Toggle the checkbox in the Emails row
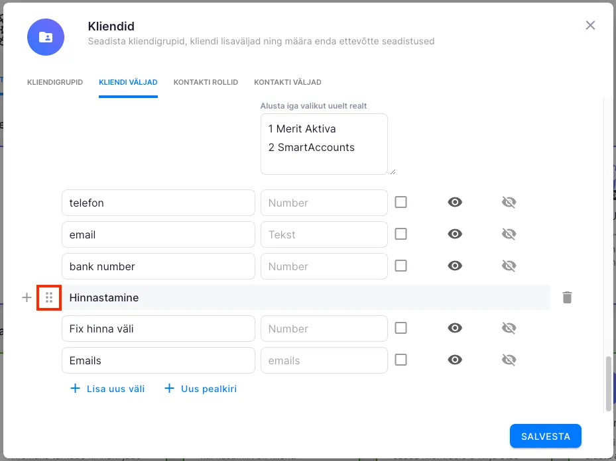Image resolution: width=616 pixels, height=461 pixels. coord(400,360)
